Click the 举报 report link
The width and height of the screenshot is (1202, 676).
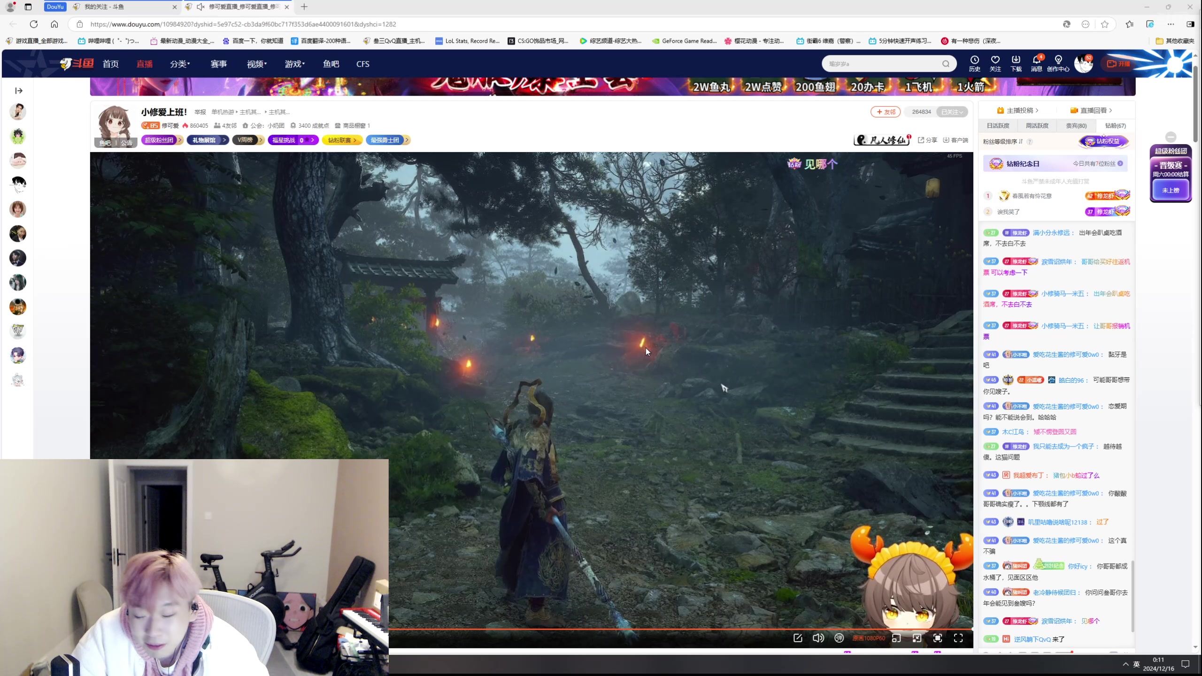(x=200, y=112)
